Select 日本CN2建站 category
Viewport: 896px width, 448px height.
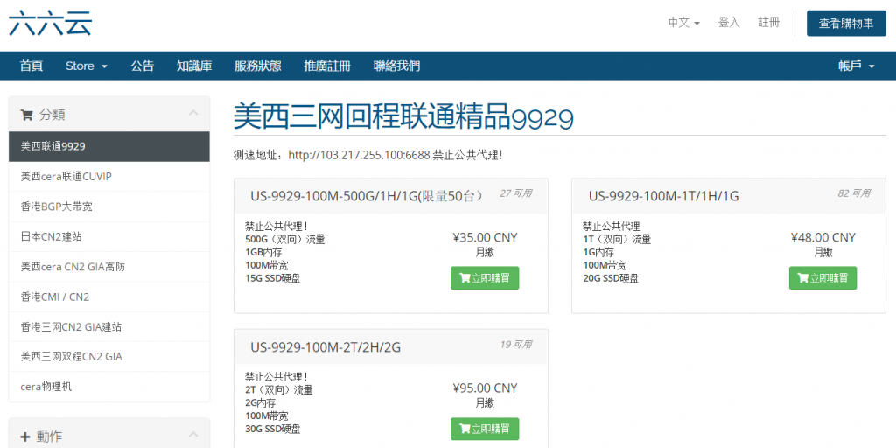[109, 236]
